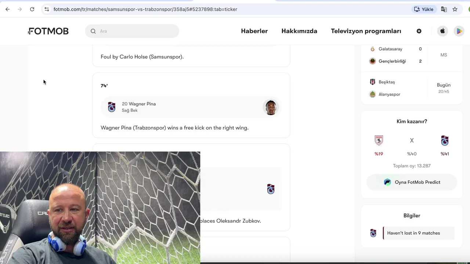Open the Haberler menu

tap(254, 31)
